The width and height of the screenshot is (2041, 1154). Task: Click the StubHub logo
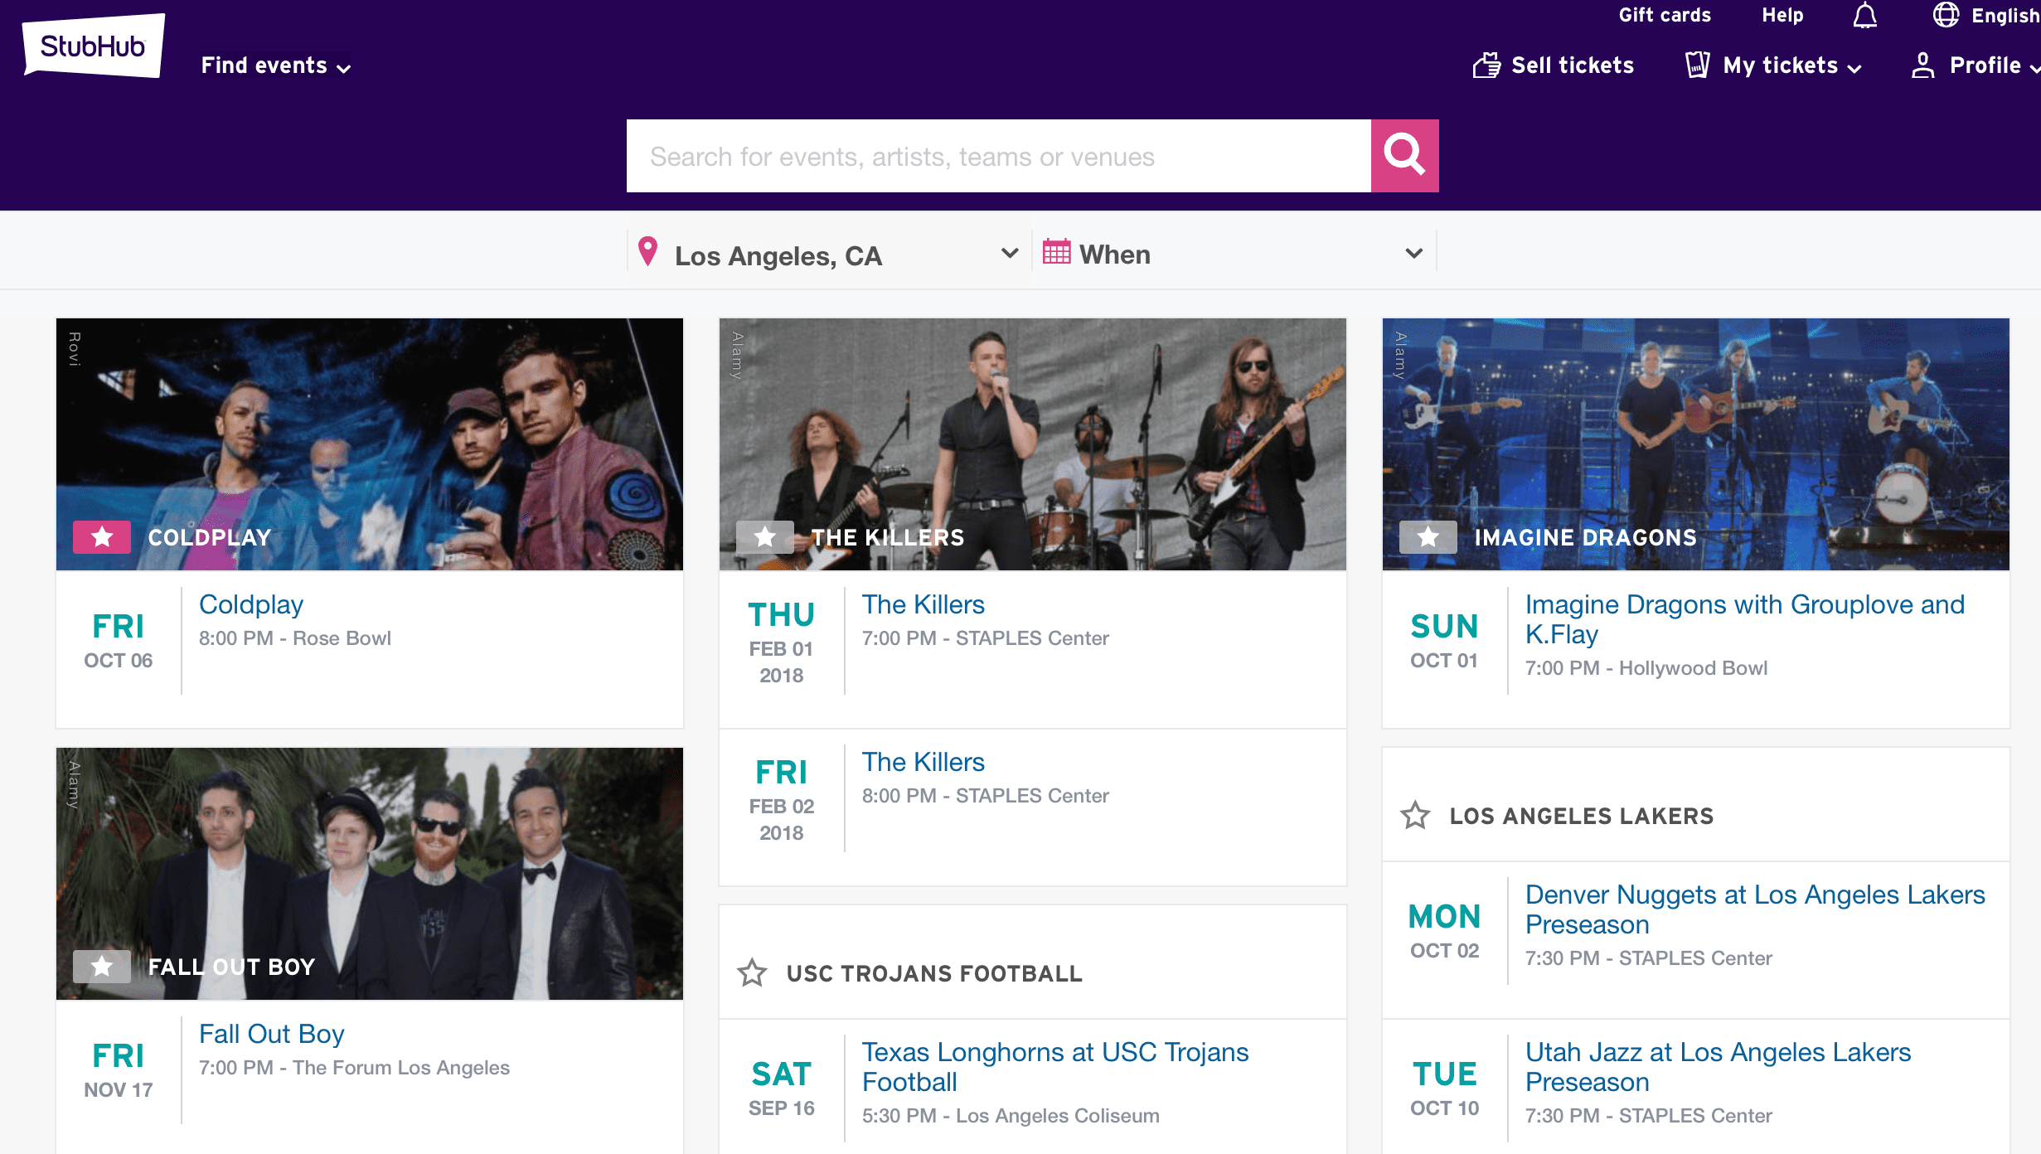click(x=93, y=46)
